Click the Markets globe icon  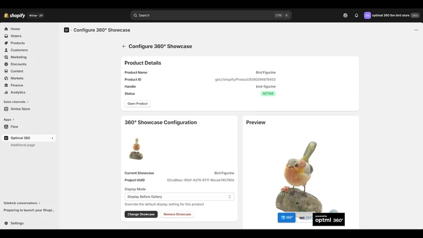(x=6, y=78)
